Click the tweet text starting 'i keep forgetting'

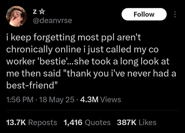pos(91,61)
